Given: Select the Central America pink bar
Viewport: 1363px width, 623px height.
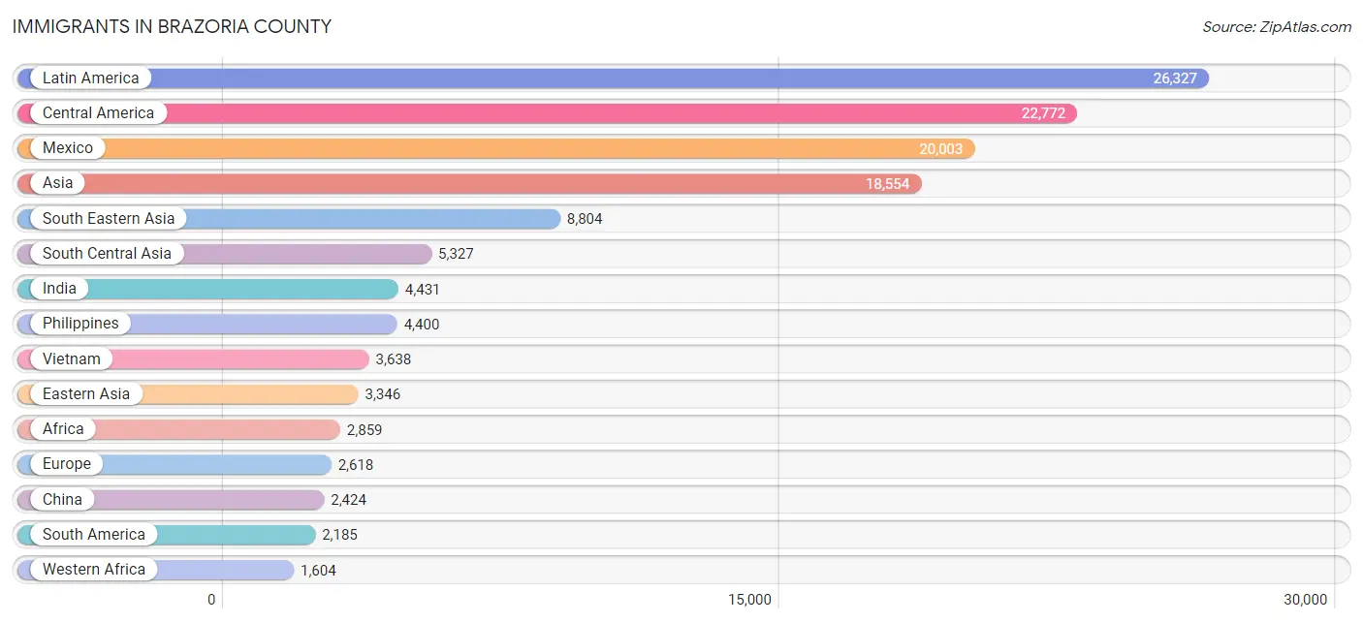Looking at the screenshot, I should tap(547, 113).
